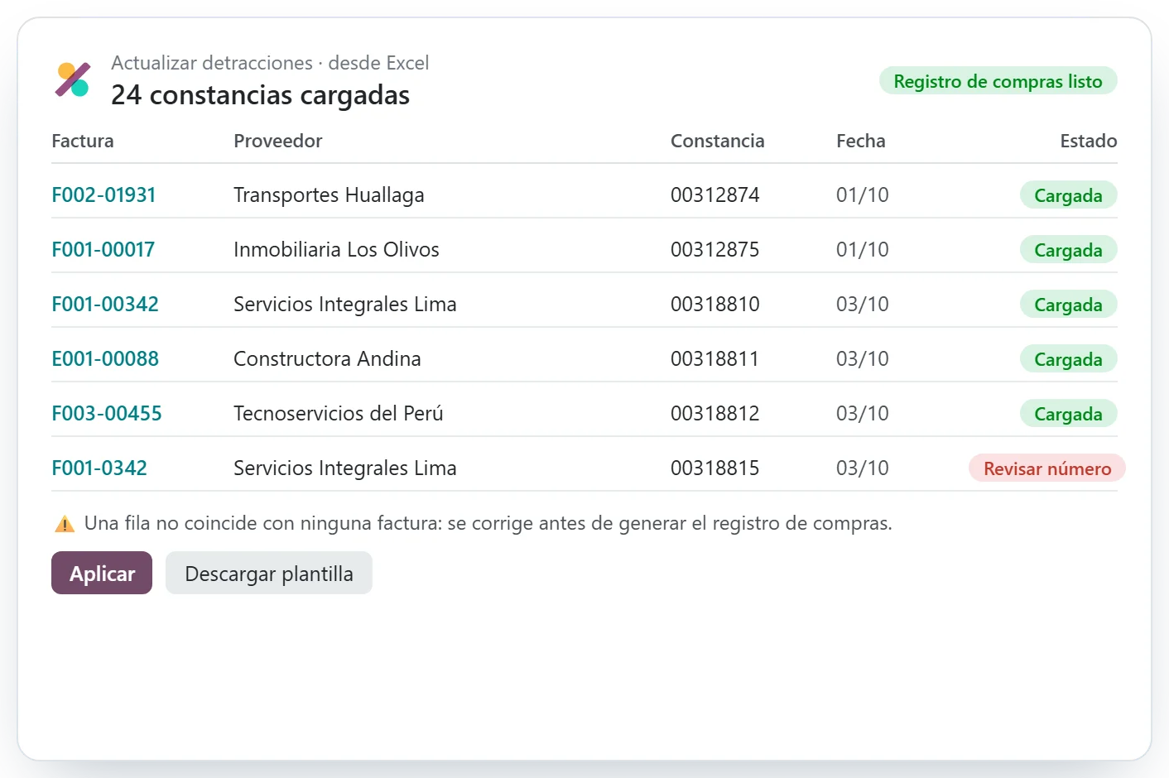Click Servicios Integrales Lima in F001-0342 row
Image resolution: width=1169 pixels, height=778 pixels.
pyautogui.click(x=345, y=468)
